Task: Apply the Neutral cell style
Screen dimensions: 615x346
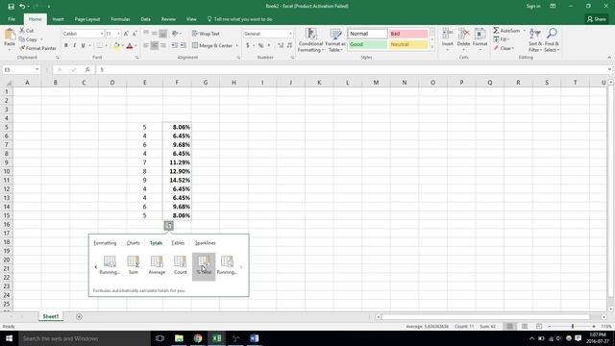Action: click(x=408, y=44)
